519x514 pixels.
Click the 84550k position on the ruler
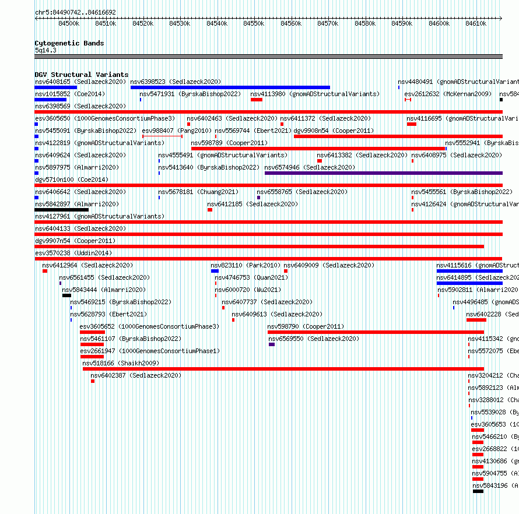254,23
